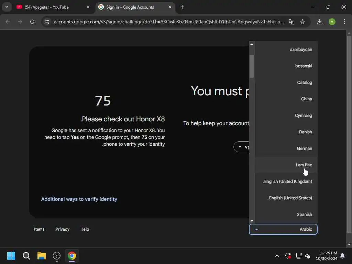Expand the account chooser dropdown chip
352x264 pixels.
point(242,147)
